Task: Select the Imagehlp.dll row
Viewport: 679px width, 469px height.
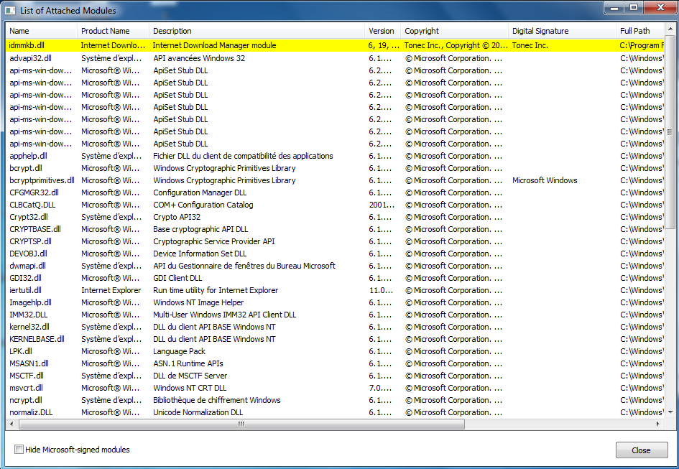Action: click(335, 302)
